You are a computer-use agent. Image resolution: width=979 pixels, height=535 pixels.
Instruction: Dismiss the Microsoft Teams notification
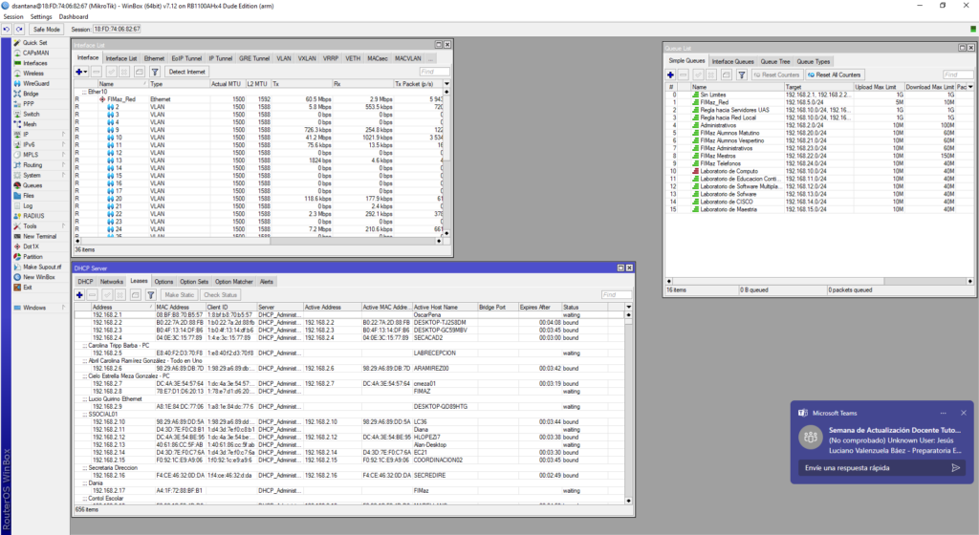(x=964, y=413)
